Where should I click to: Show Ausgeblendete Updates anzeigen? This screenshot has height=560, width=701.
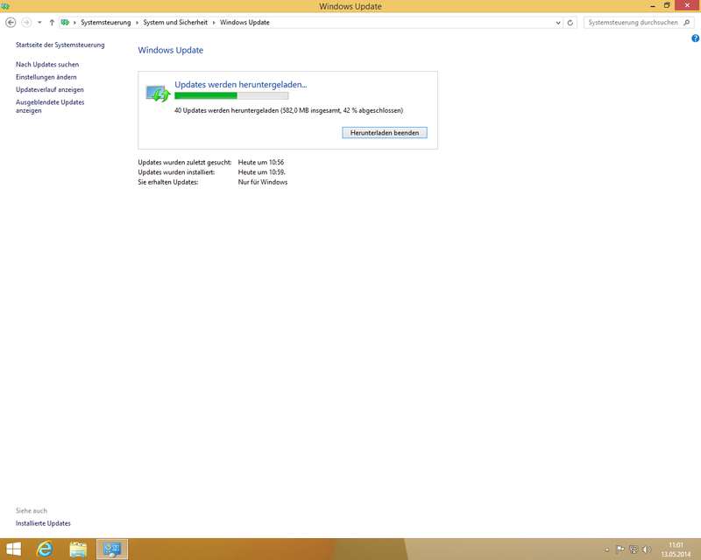tap(50, 106)
